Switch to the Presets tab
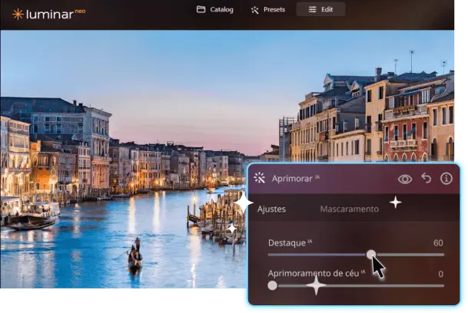This screenshot has width=468, height=313. [267, 9]
